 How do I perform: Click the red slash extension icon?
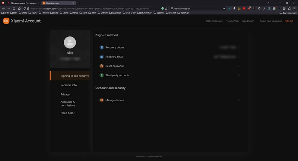pos(244,9)
